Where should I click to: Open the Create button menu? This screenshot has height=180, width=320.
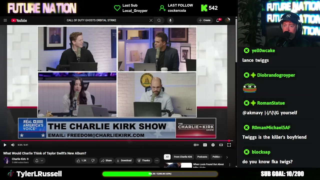(204, 20)
